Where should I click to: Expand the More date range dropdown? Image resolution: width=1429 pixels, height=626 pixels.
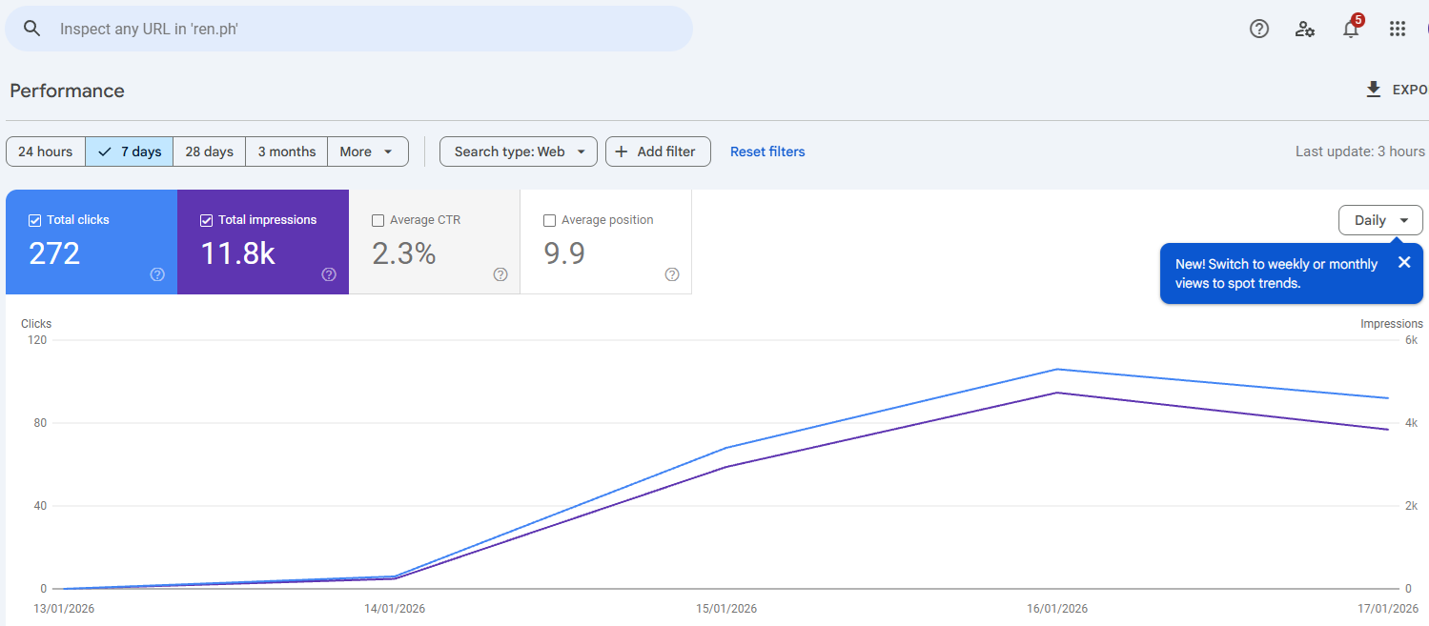[x=367, y=151]
